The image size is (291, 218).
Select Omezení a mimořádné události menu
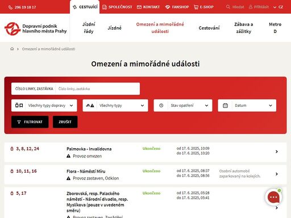160,28
